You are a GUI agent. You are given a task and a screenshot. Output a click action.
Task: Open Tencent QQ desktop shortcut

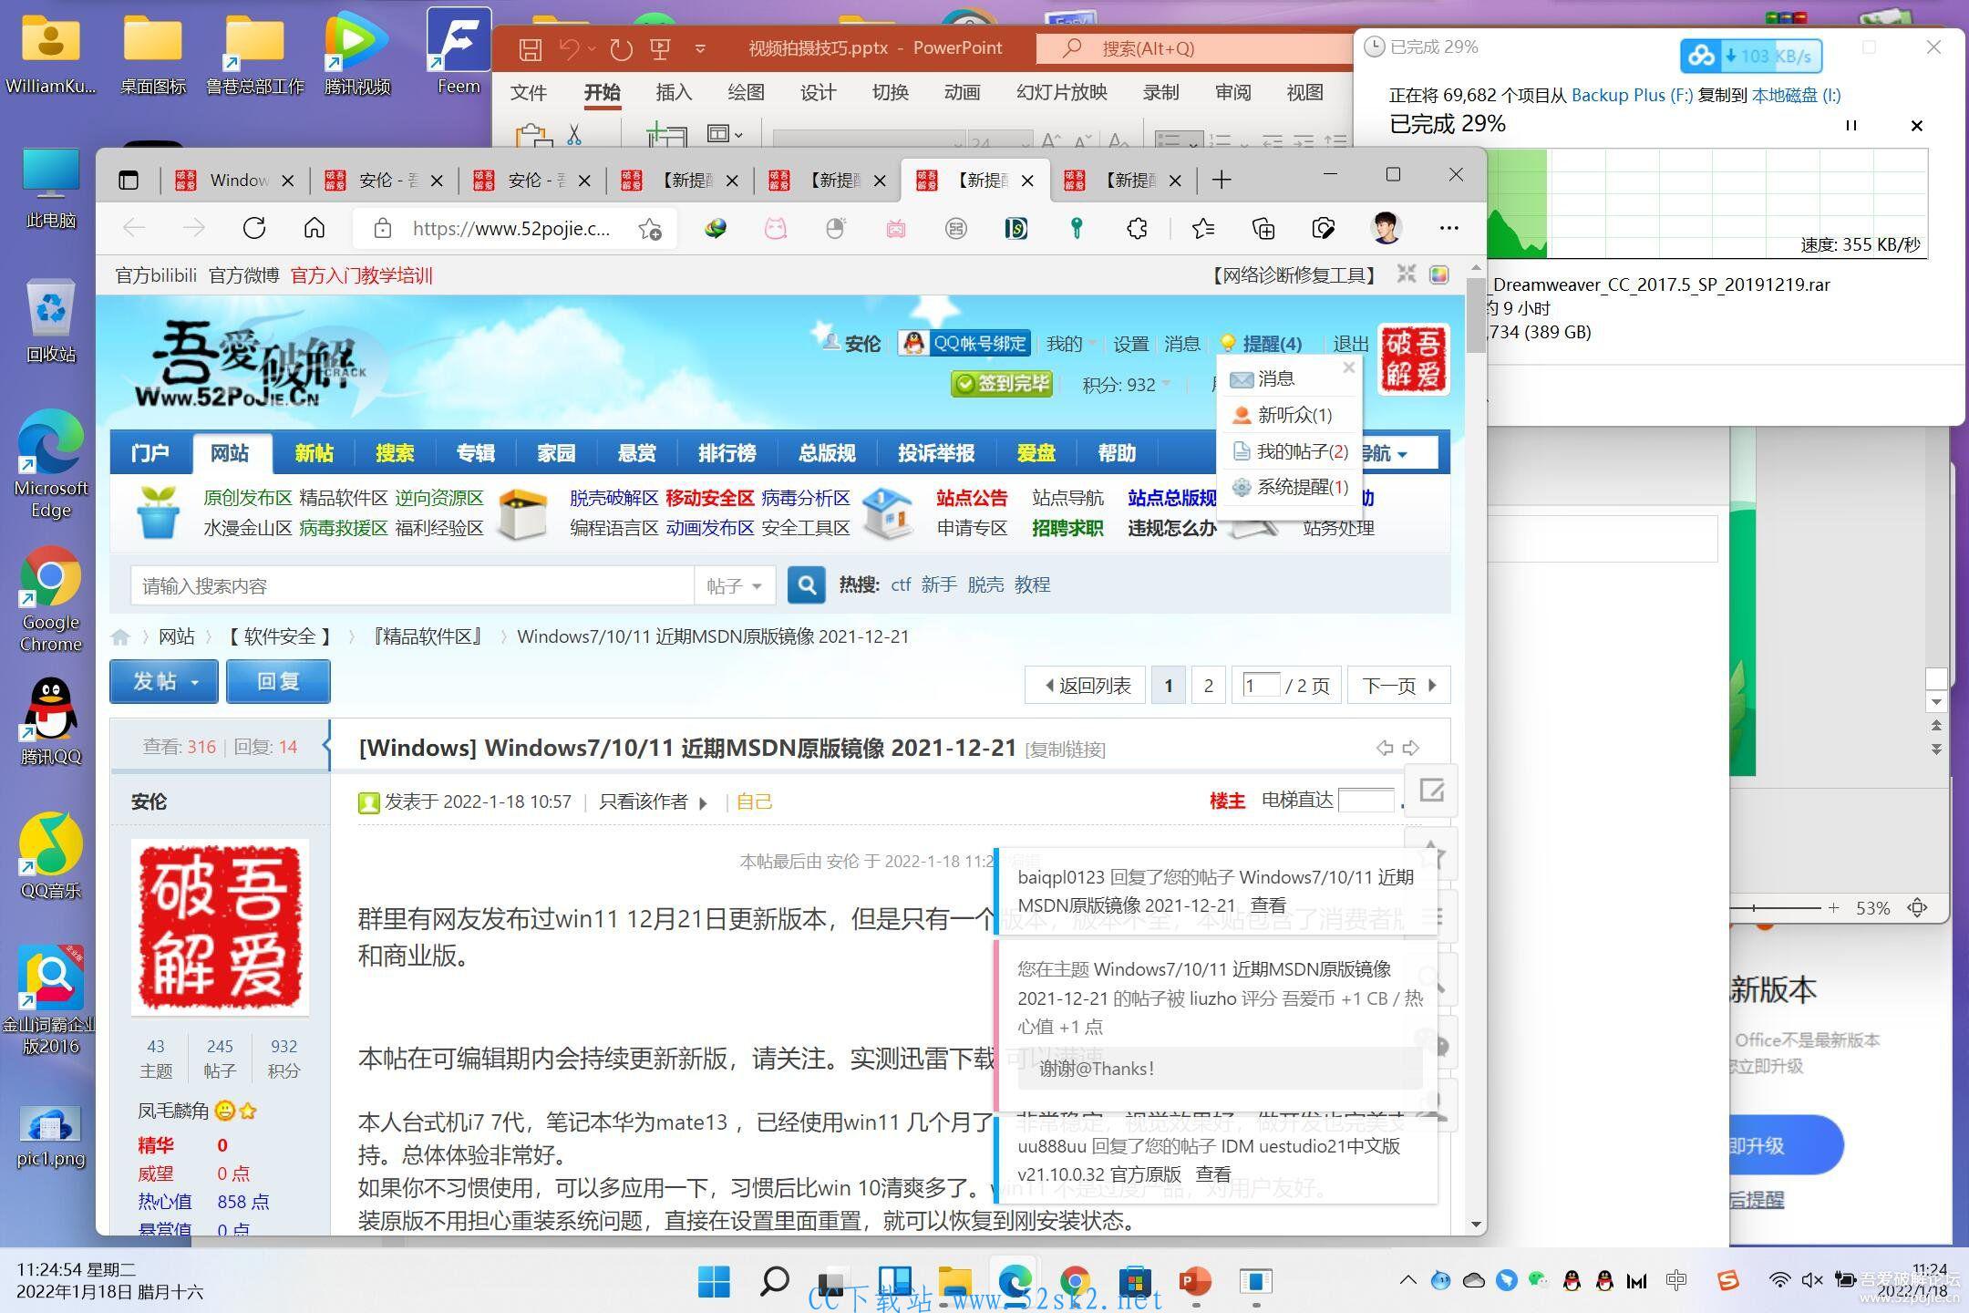pos(51,720)
